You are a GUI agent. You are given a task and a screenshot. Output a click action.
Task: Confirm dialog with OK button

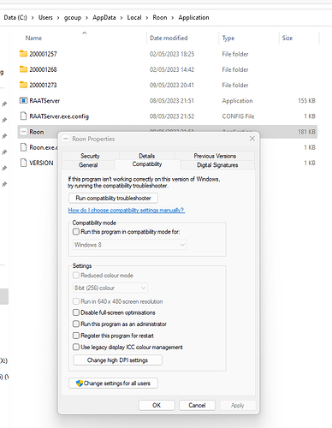(157, 405)
